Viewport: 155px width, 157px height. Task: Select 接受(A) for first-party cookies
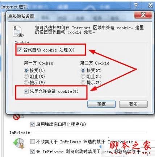(26, 70)
